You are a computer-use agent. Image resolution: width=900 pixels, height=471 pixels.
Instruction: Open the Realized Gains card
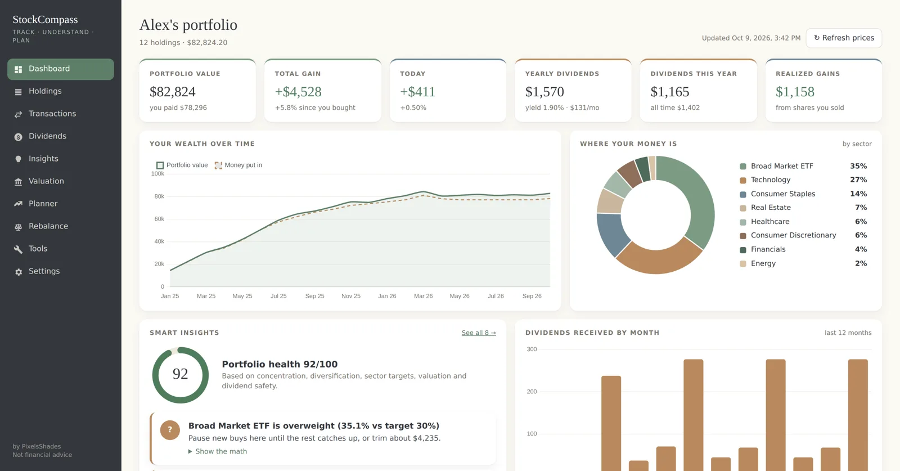pyautogui.click(x=823, y=90)
